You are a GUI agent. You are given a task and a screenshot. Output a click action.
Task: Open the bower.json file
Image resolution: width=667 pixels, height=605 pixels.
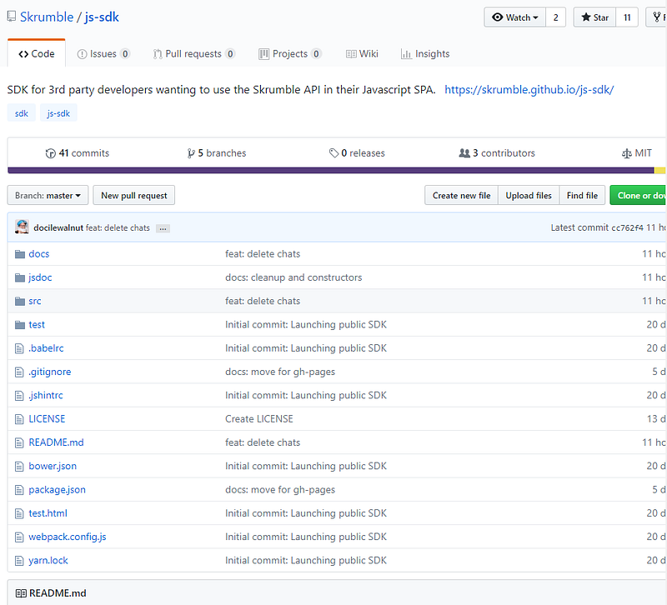point(53,466)
